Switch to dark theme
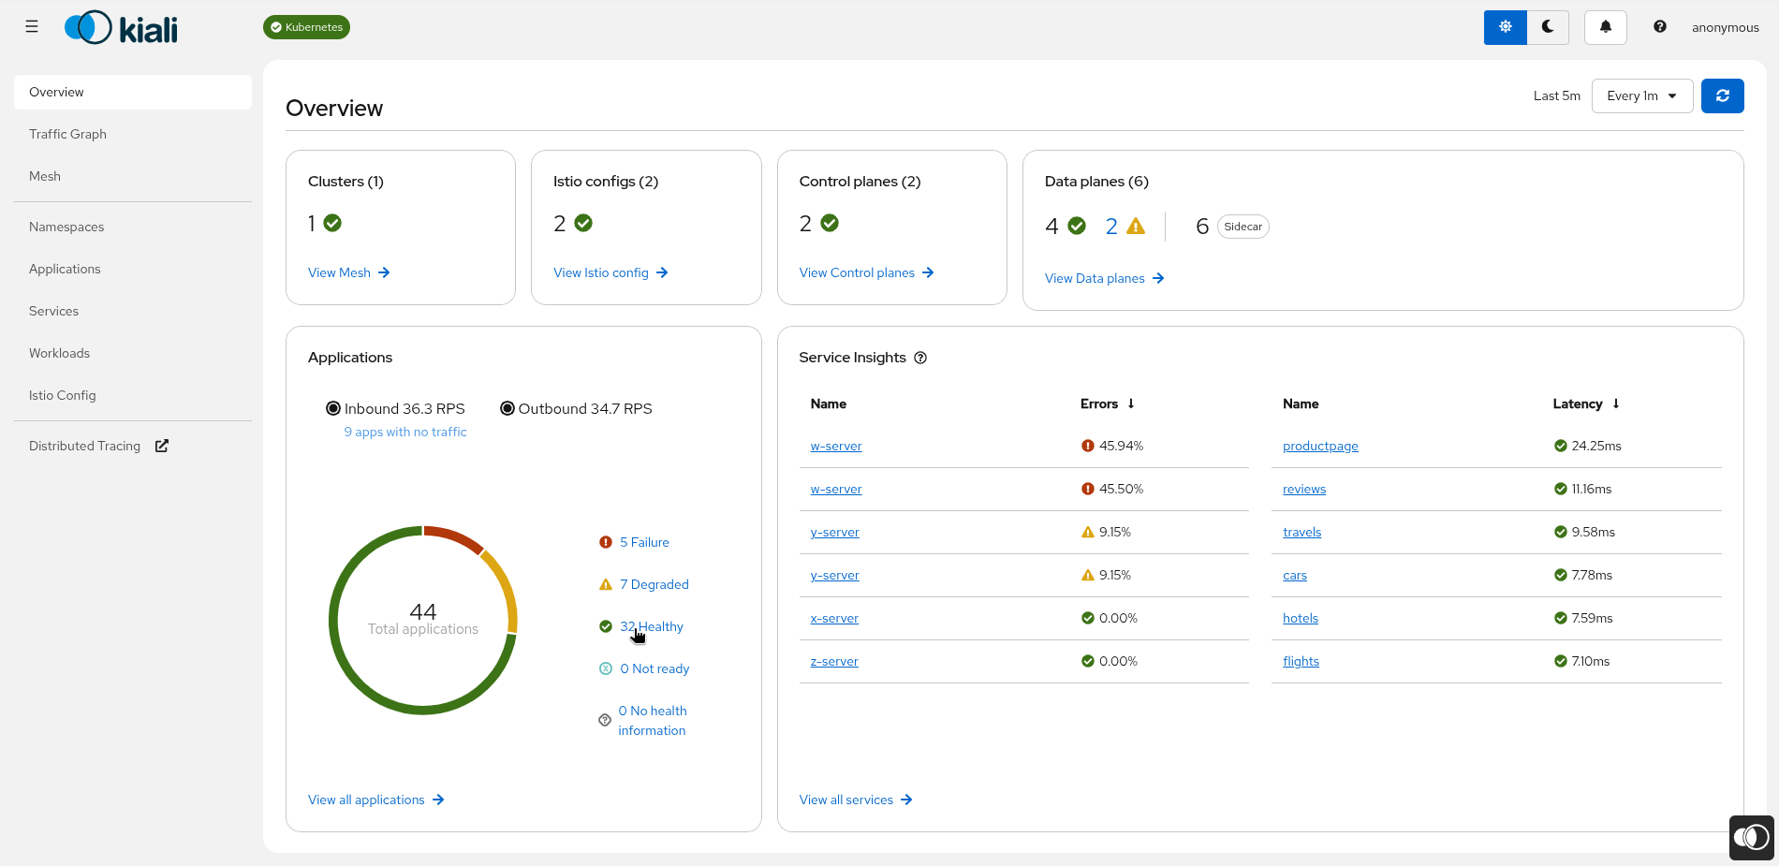 pyautogui.click(x=1548, y=27)
